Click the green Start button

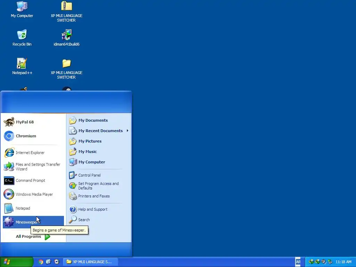(x=17, y=262)
